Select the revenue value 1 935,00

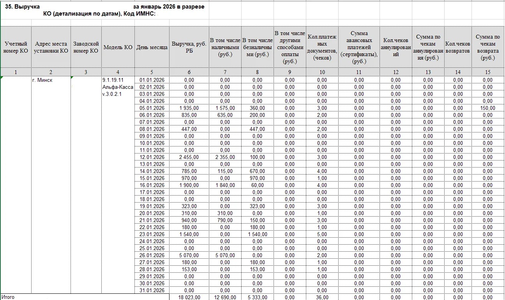(189, 108)
